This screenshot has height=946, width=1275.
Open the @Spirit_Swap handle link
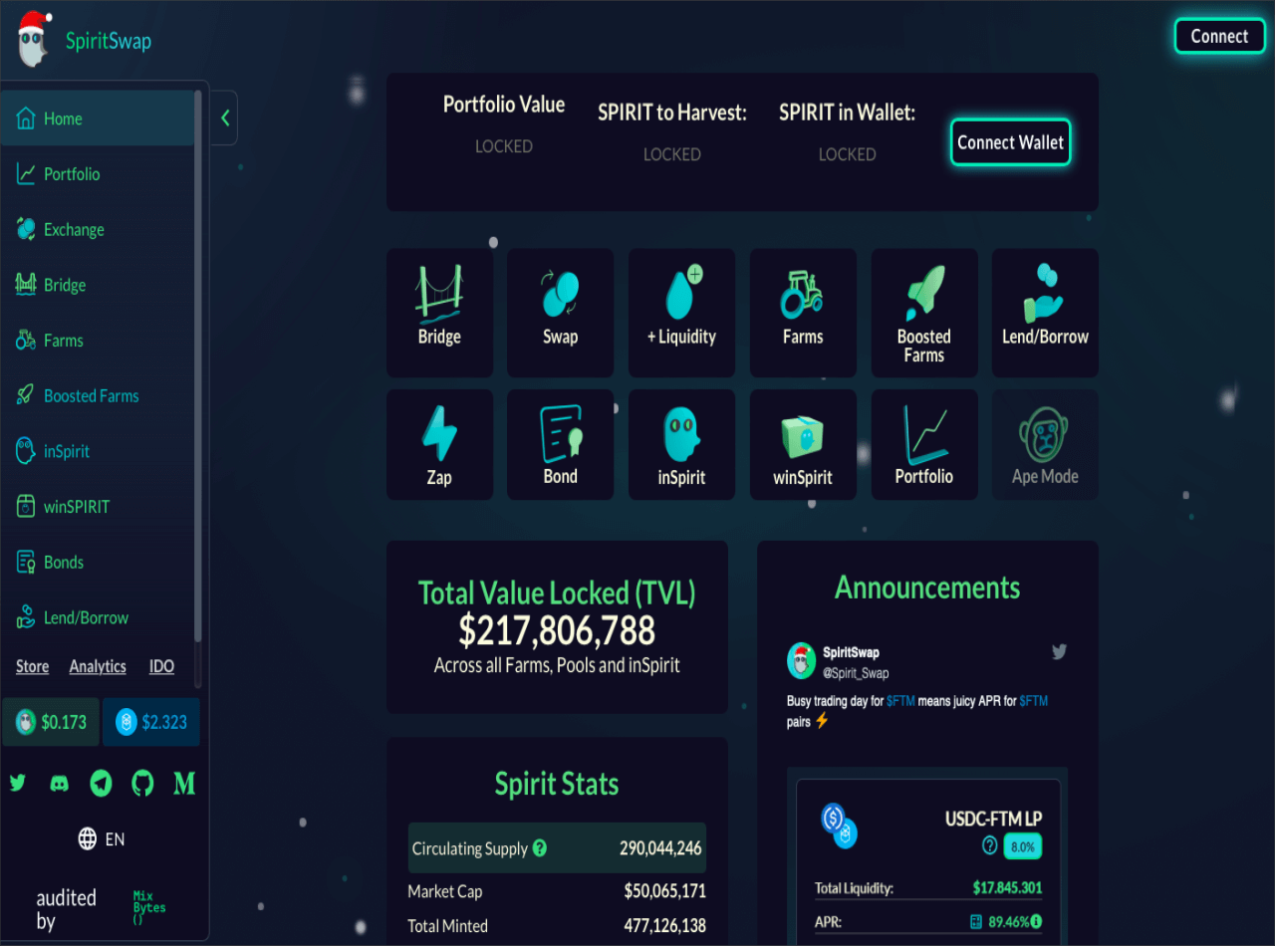(856, 673)
